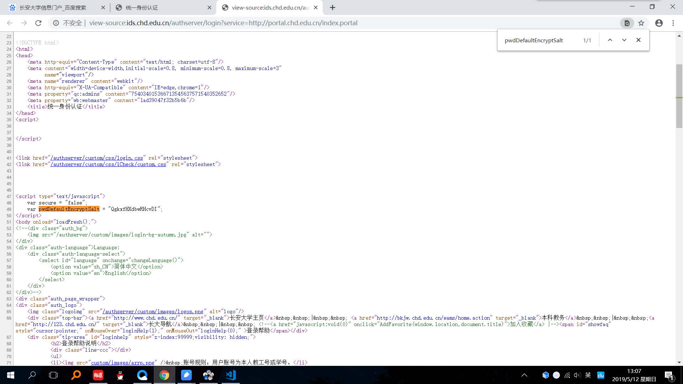Open the logos.png image link
The width and height of the screenshot is (683, 384).
153,311
